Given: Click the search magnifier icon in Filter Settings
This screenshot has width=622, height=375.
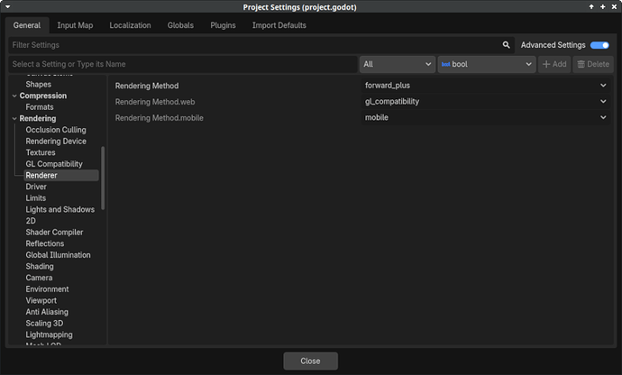Looking at the screenshot, I should [507, 45].
